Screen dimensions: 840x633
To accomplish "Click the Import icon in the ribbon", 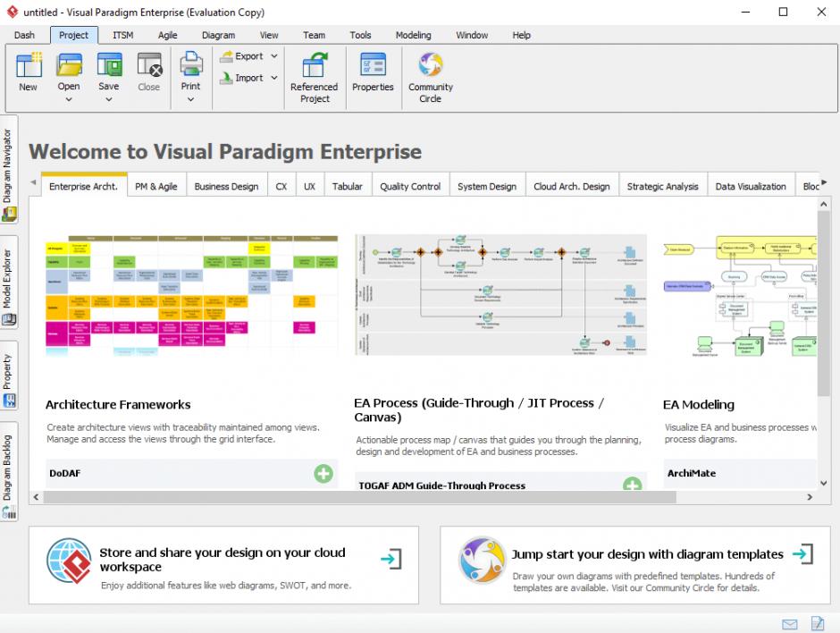I will point(227,79).
